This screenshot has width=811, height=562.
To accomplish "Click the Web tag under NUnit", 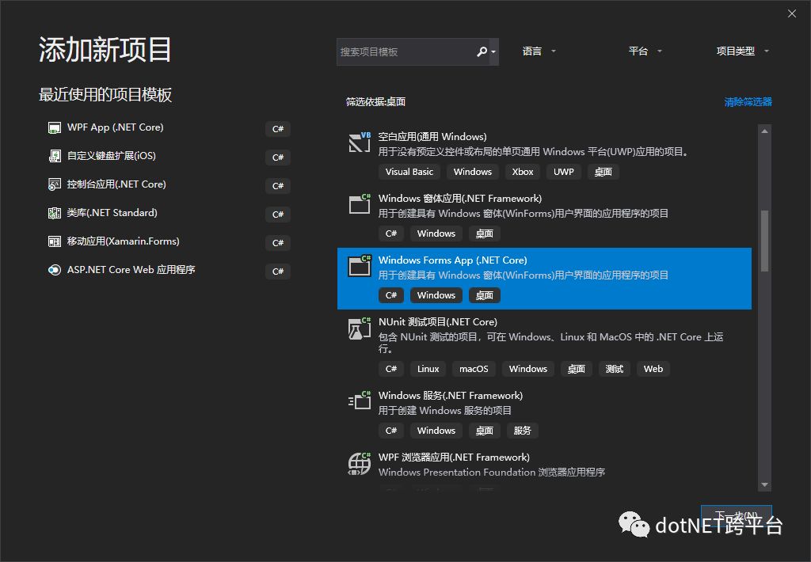I will [653, 369].
